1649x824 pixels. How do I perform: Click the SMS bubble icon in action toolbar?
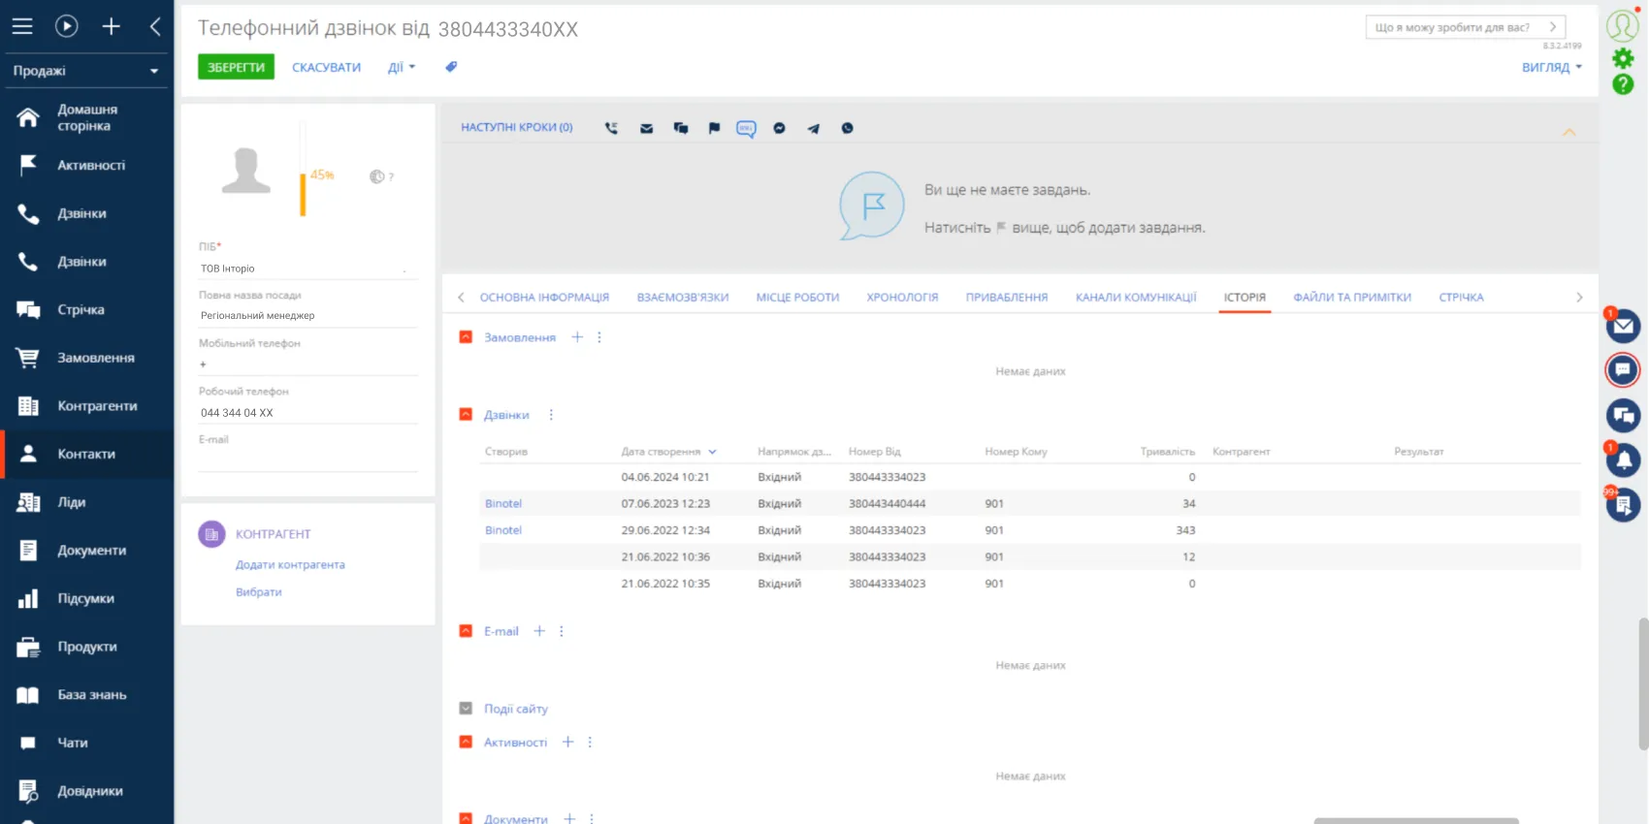(x=746, y=128)
